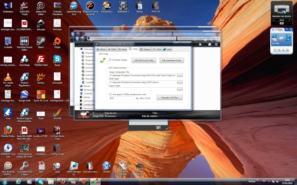Click the Explorer search box
Viewport: 297px width, 185px height.
click(199, 38)
